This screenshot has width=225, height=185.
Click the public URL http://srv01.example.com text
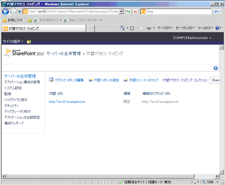(160, 102)
